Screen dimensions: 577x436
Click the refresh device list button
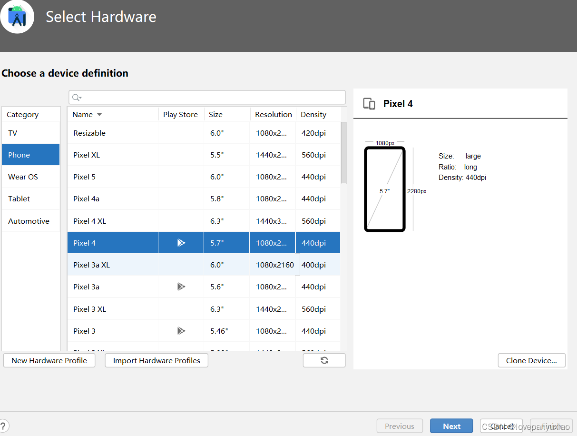pos(324,360)
